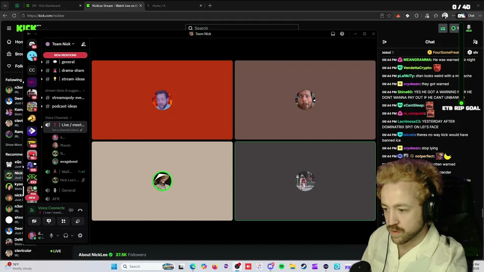Click xQc in Kick recommended list
This screenshot has width=484, height=272.
(x=14, y=164)
